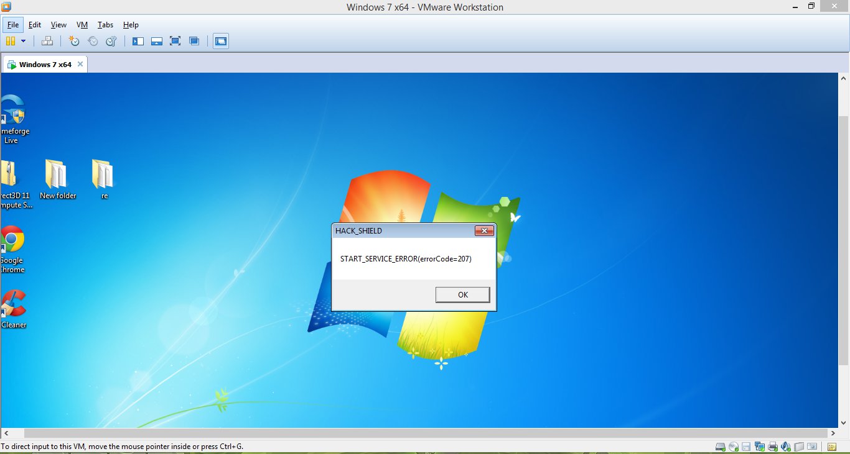Click the floppy drive status icon
The width and height of the screenshot is (850, 454).
click(x=746, y=447)
